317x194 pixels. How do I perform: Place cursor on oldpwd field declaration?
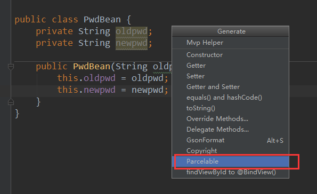coord(132,31)
